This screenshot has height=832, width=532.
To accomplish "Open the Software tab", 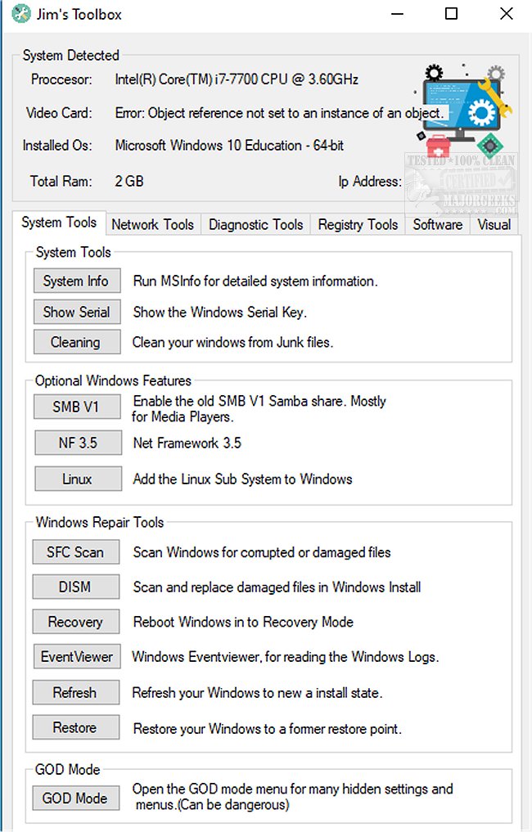I will click(438, 224).
